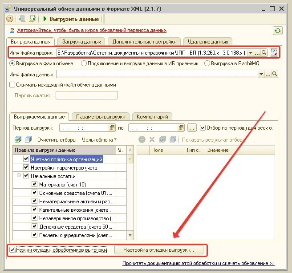Viewport: 292px width, 273px height.
Task: Select Выгрузка в RabbitMQ radio option
Action: (x=207, y=63)
